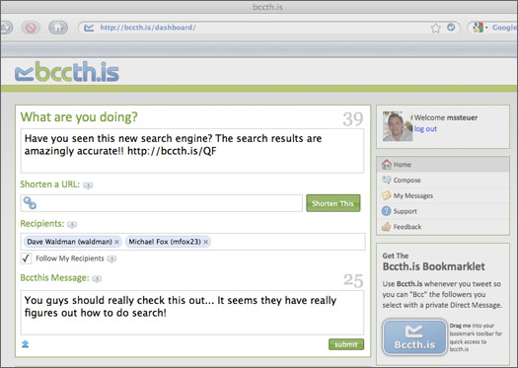The image size is (518, 368).
Task: Open Compose in the sidebar menu
Action: [x=443, y=180]
